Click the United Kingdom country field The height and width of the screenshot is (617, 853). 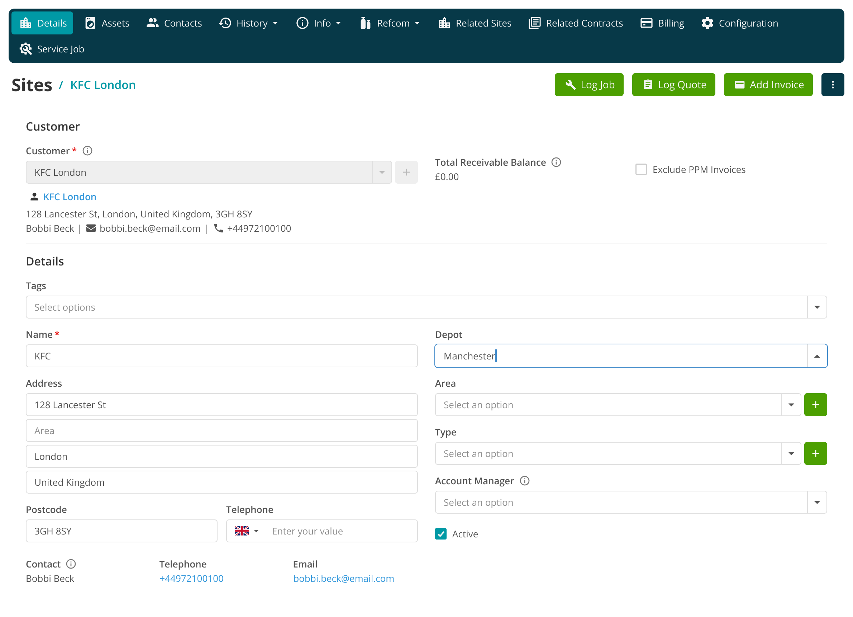[221, 482]
